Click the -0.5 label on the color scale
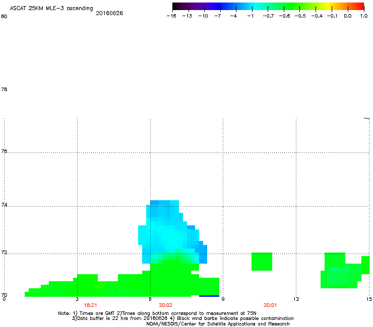Image resolution: width=373 pixels, height=327 pixels. click(300, 16)
